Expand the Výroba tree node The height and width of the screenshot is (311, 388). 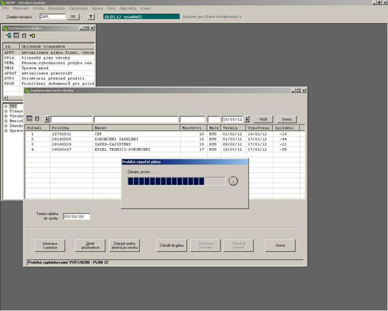pos(6,116)
